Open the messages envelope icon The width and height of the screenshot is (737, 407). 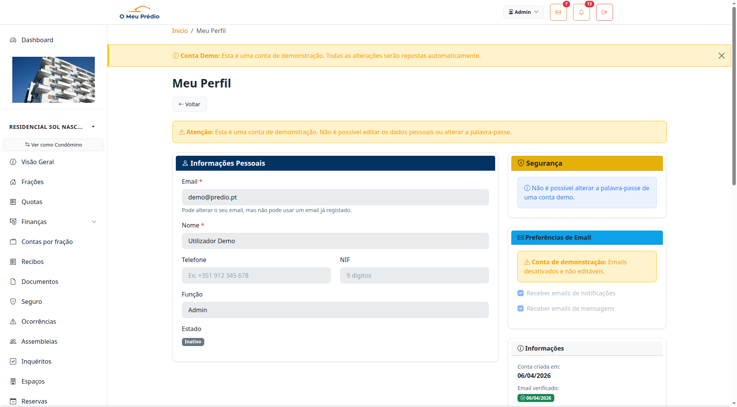pos(558,12)
